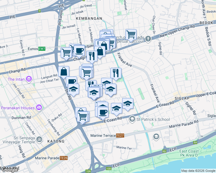This screenshot has width=216, height=173.
Task: Select the grey school icon below Marine Parade Rd
Action: click(156, 137)
